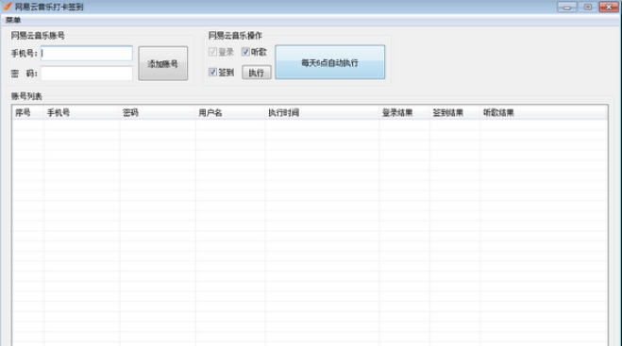Click the 密码 column header

coord(158,112)
